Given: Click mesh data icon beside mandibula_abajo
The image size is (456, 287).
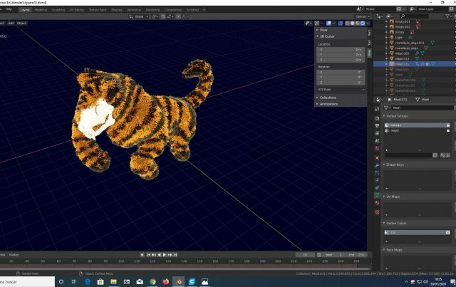Looking at the screenshot, I should pos(426,48).
